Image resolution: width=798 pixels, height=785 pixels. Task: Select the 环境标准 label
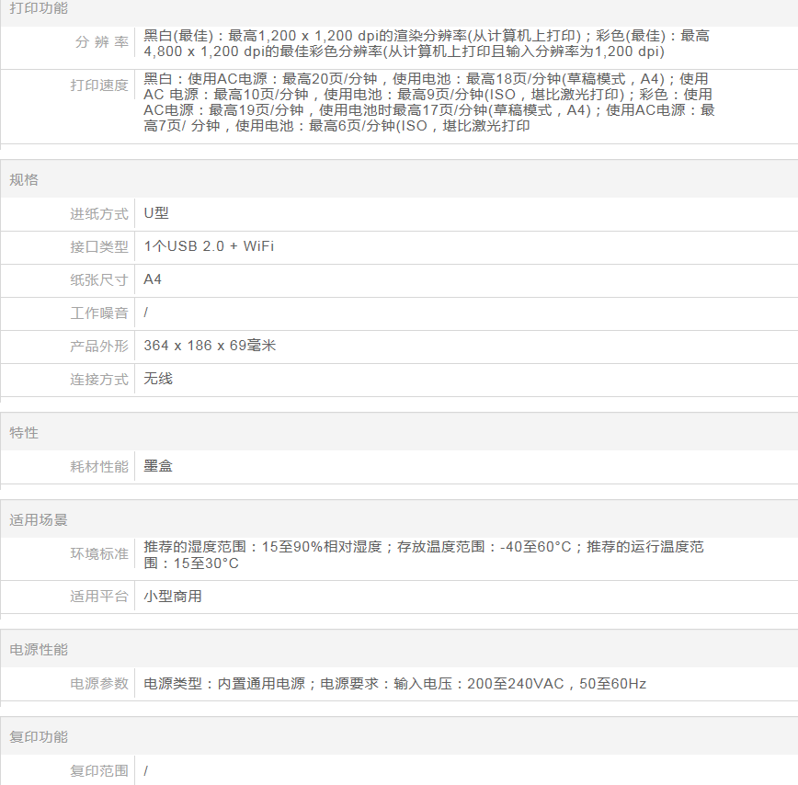point(99,553)
